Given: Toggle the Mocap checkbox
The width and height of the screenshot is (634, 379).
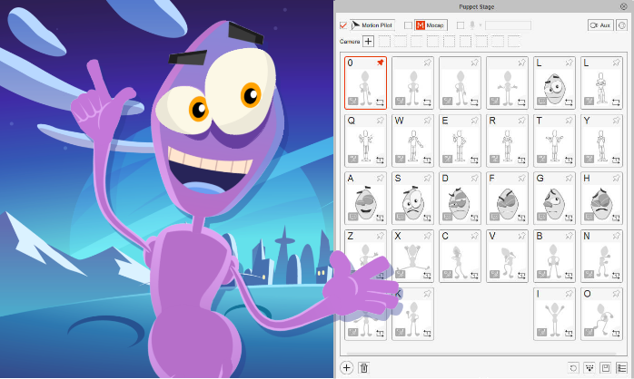Looking at the screenshot, I should point(408,25).
